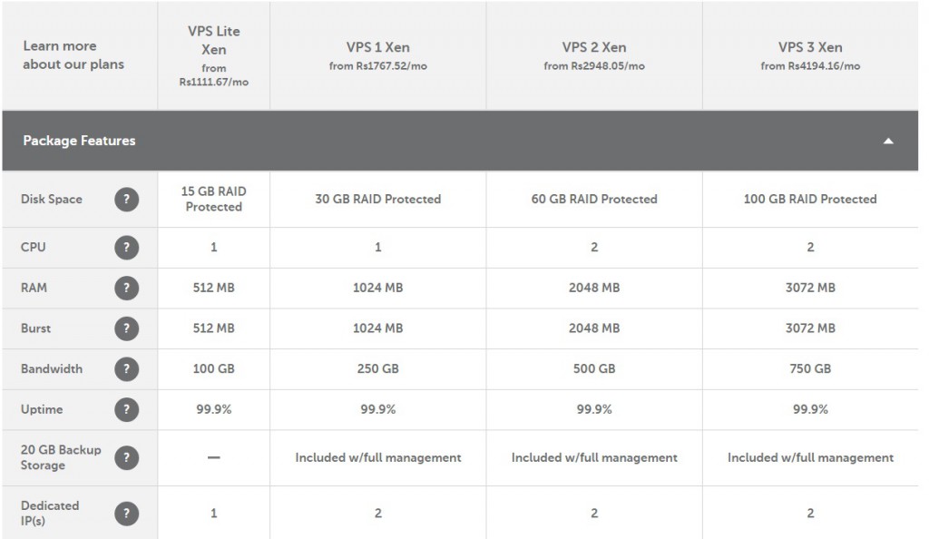Click the Rs2948.05/mo price text
929x539 pixels.
(607, 65)
